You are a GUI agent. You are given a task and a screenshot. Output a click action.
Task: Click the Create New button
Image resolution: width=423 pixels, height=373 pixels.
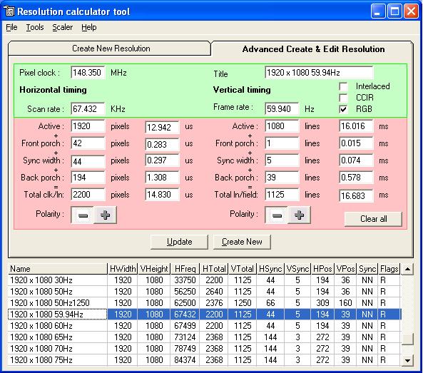(242, 242)
